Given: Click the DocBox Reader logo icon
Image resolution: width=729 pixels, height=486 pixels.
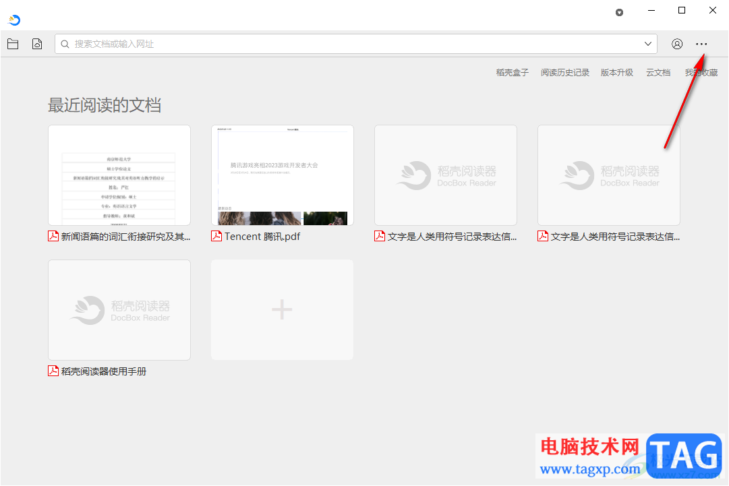Looking at the screenshot, I should coord(14,20).
